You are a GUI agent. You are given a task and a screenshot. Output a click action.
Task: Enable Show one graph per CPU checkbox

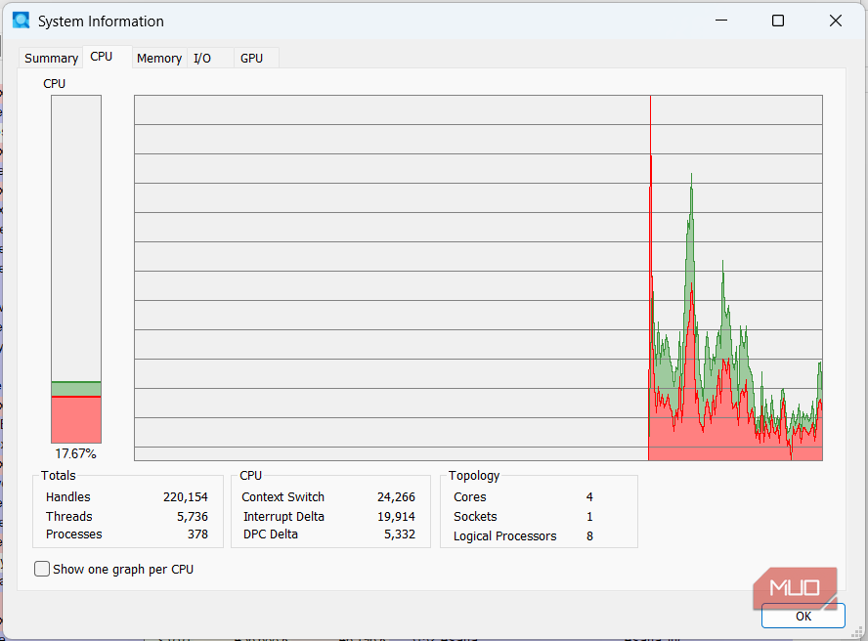(42, 569)
